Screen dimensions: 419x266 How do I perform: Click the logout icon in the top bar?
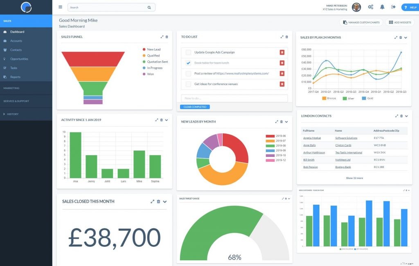click(x=393, y=7)
